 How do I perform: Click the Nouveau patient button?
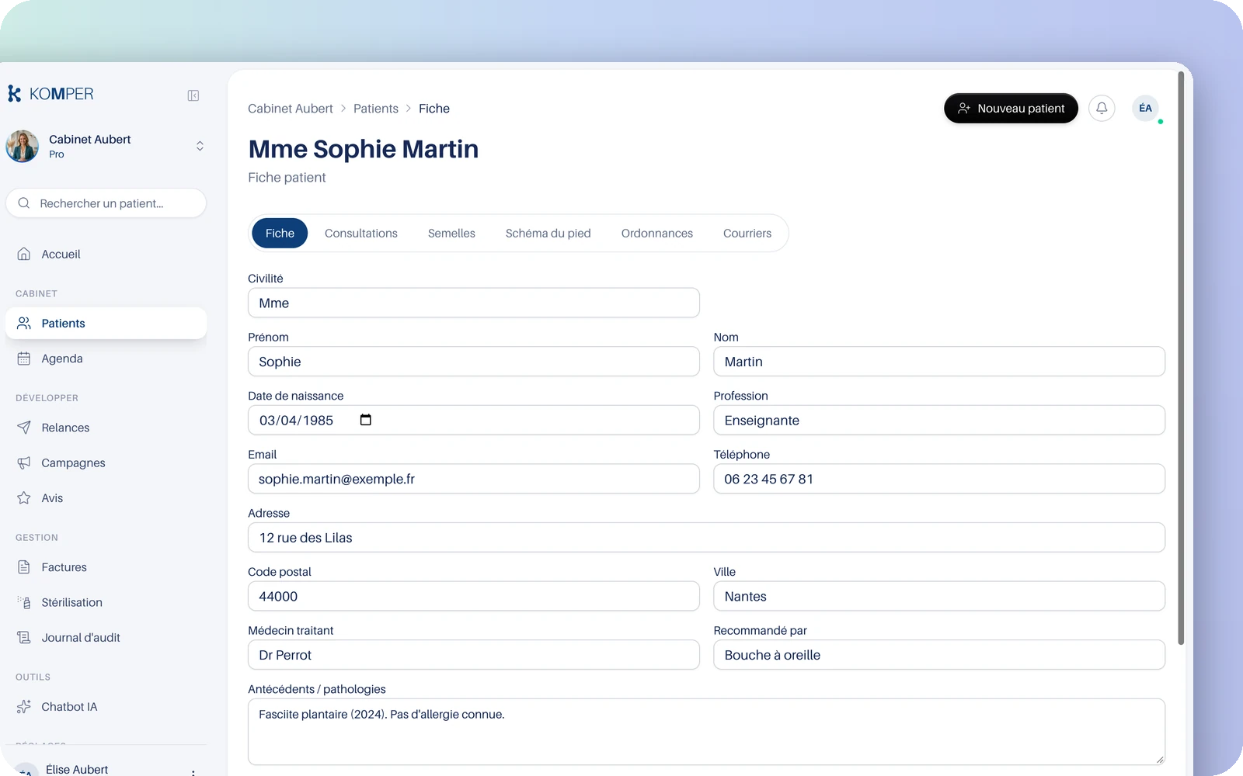[1011, 108]
